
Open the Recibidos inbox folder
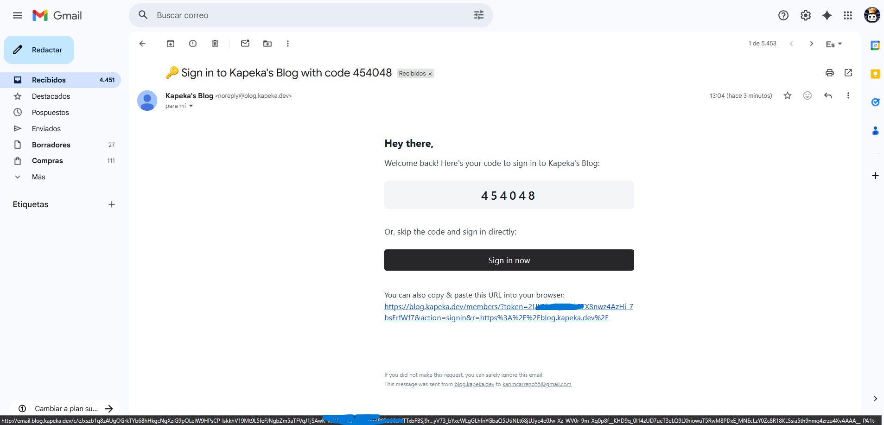(60, 80)
